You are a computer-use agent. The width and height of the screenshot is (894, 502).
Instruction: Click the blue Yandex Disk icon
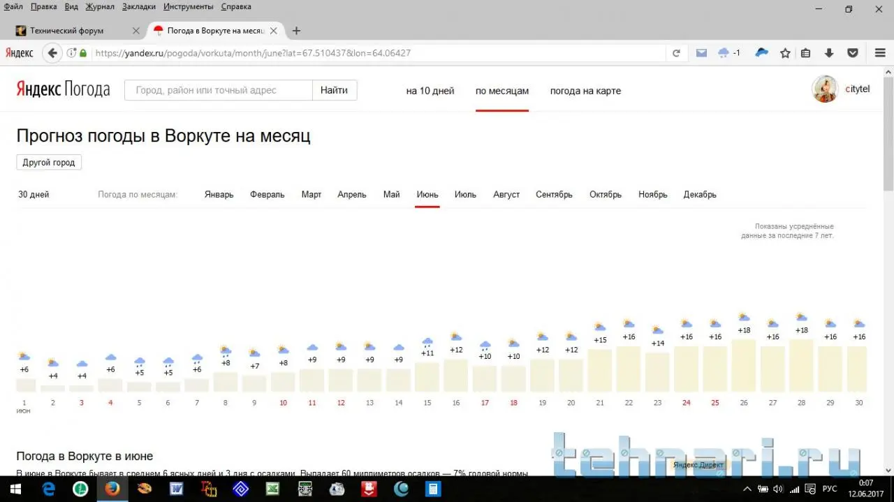[762, 53]
